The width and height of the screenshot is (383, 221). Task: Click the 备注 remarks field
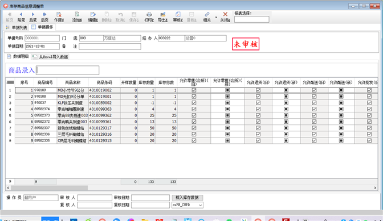(x=110, y=46)
